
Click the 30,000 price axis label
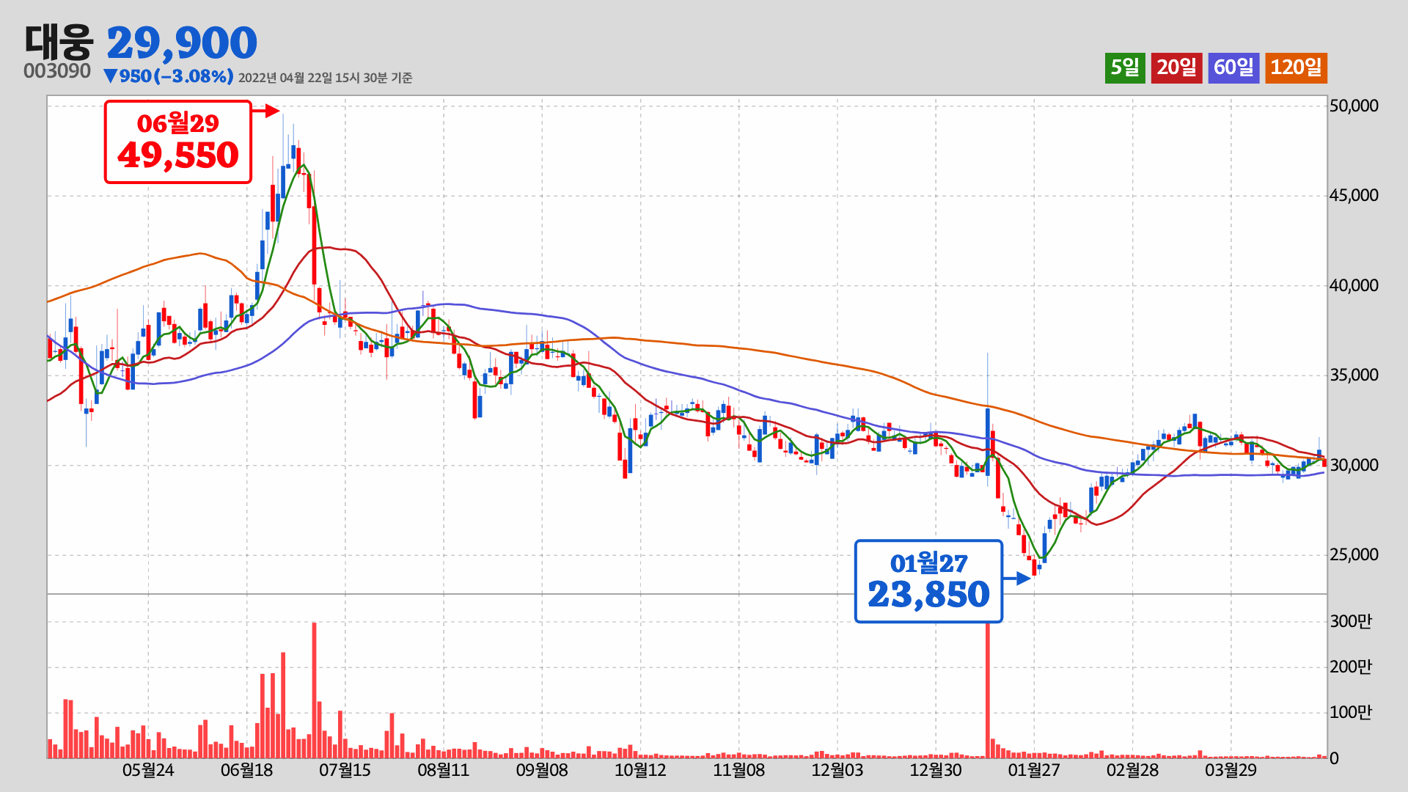(x=1354, y=466)
